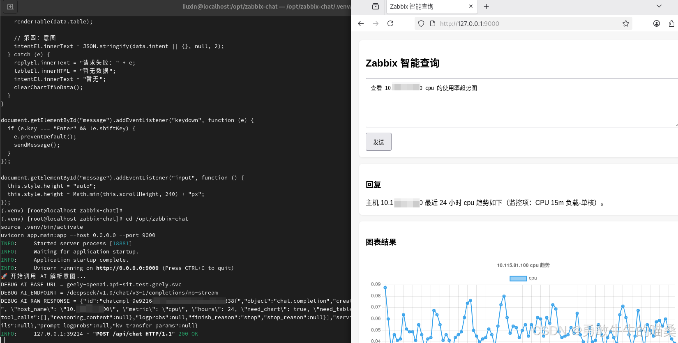Click the 回复 heading
678x343 pixels.
(x=374, y=185)
